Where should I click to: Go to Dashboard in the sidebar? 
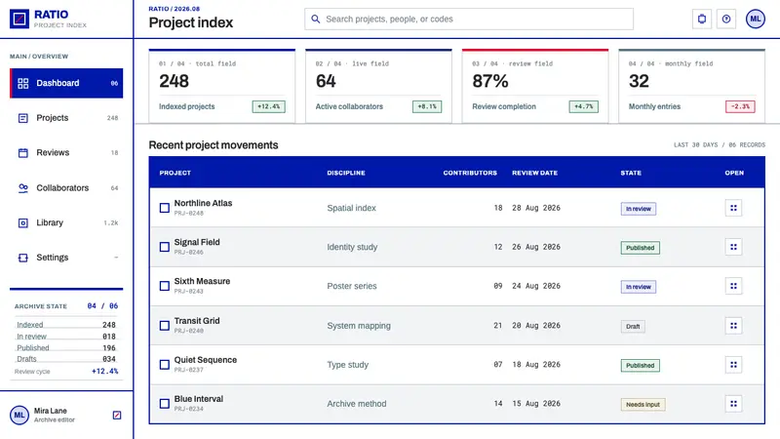(x=66, y=83)
